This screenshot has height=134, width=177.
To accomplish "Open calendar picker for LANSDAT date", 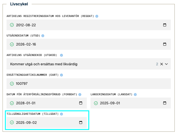I will 165,103.
